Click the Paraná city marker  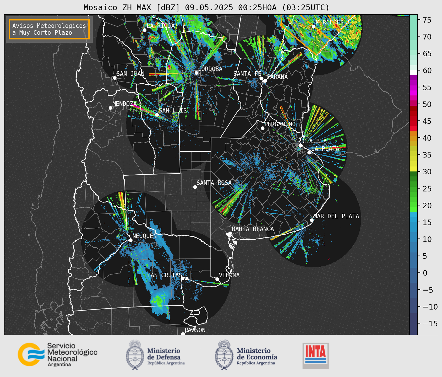click(x=265, y=81)
